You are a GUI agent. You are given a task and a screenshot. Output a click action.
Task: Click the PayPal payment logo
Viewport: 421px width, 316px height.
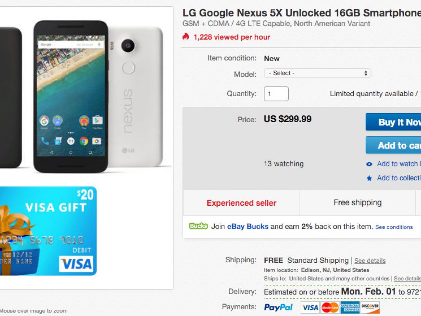click(278, 307)
